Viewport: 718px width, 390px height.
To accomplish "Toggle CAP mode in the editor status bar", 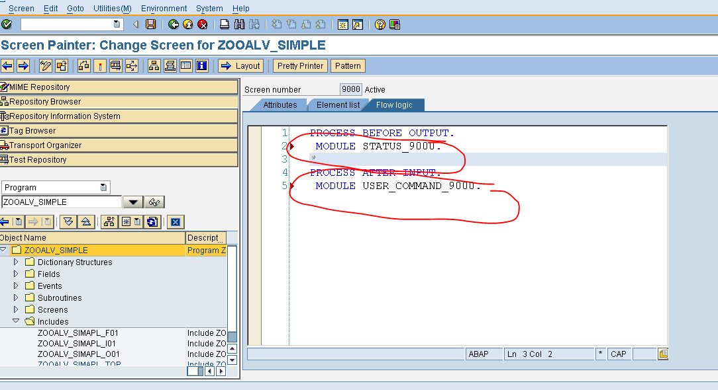I will pyautogui.click(x=619, y=354).
